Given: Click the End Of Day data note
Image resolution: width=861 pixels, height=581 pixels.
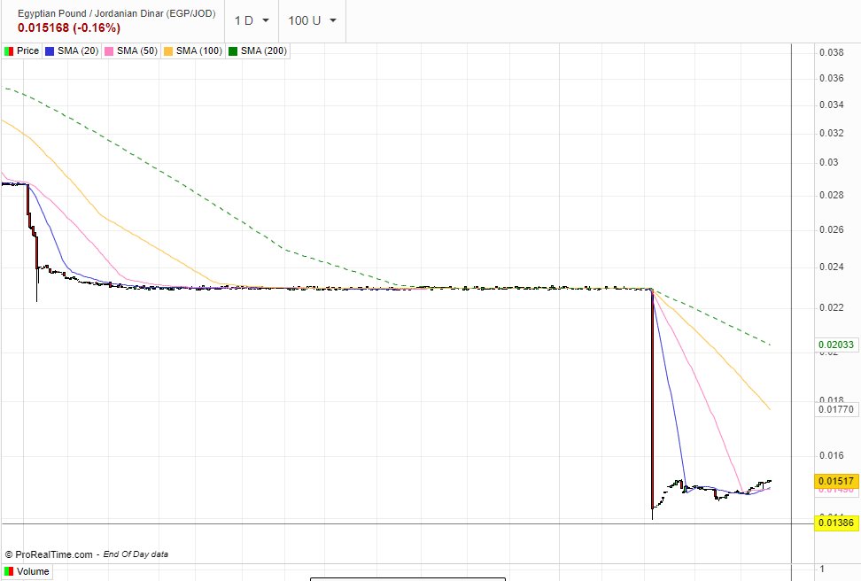Looking at the screenshot, I should (136, 554).
